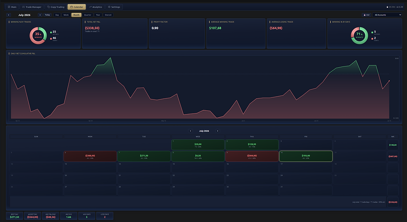This screenshot has height=222, width=407.
Task: Export data with the CSV icon button
Action: (x=366, y=15)
